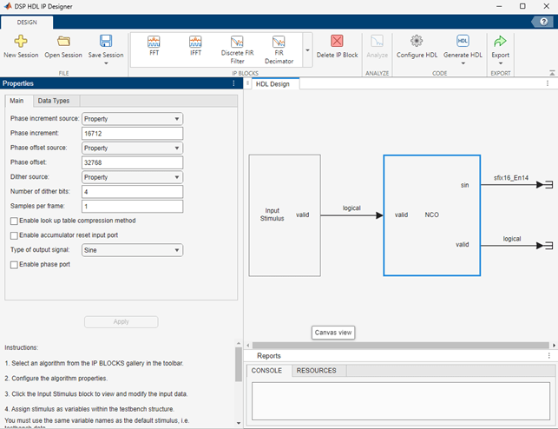This screenshot has height=429, width=558.
Task: Select the IFFT IP block
Action: click(195, 43)
